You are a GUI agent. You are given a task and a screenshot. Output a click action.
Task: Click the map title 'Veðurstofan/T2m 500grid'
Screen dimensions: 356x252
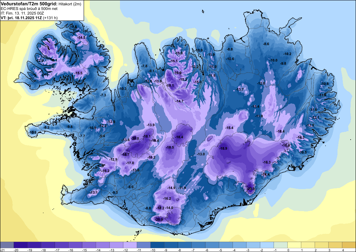click(28, 4)
